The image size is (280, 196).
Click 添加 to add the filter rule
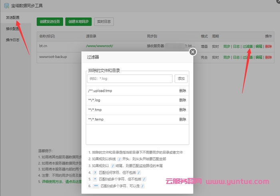click(x=181, y=79)
